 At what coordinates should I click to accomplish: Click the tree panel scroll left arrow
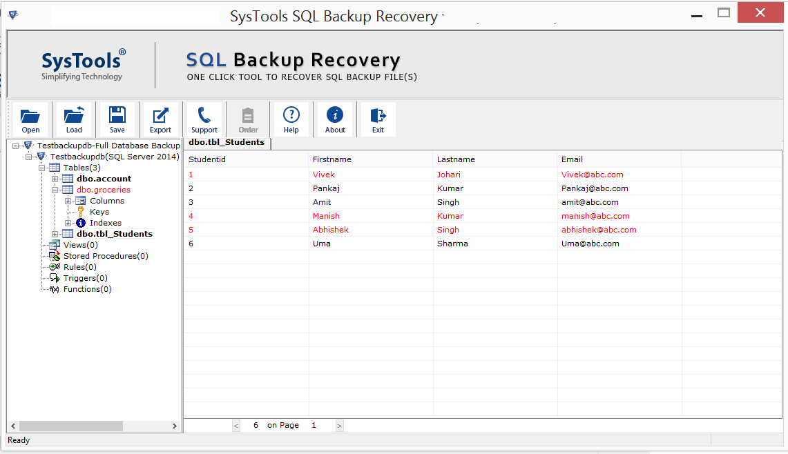13,426
